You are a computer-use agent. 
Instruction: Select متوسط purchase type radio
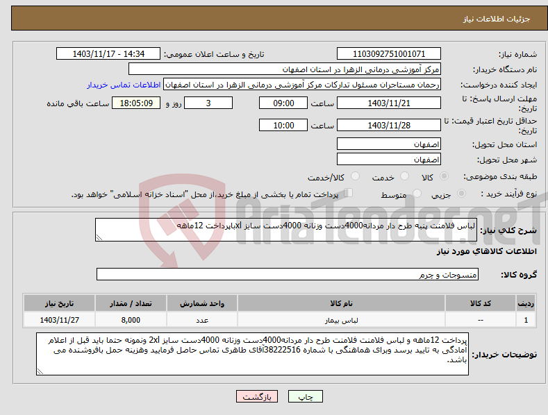(x=417, y=193)
